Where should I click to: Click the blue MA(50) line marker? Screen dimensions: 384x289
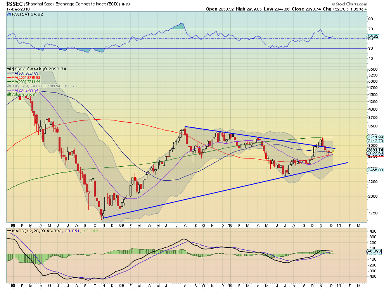9,73
